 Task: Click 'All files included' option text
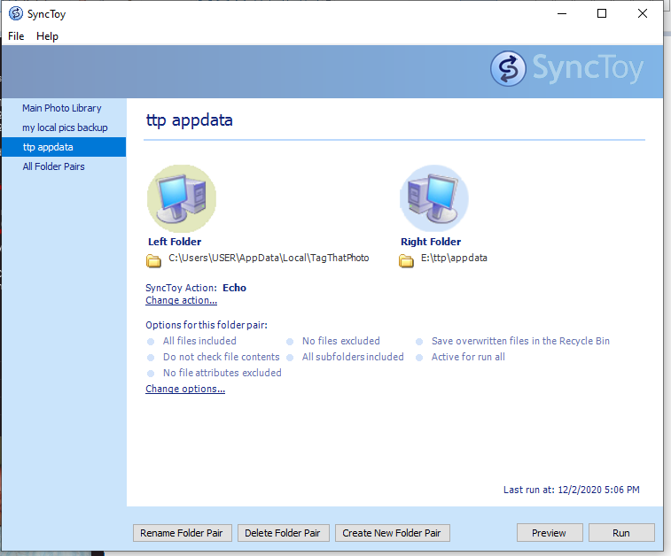click(x=199, y=341)
